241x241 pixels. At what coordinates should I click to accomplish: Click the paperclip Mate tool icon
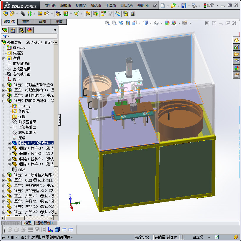point(23,14)
